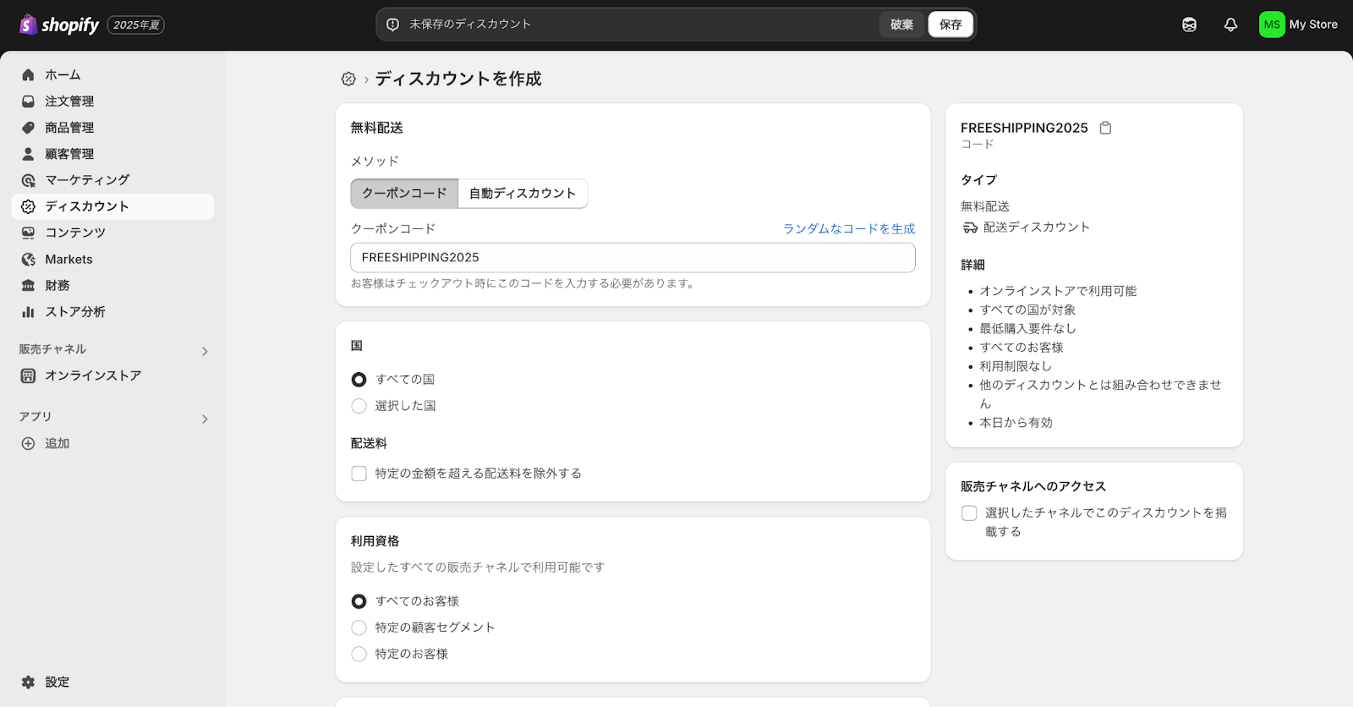Select the 特定のお客様 radio button

359,654
